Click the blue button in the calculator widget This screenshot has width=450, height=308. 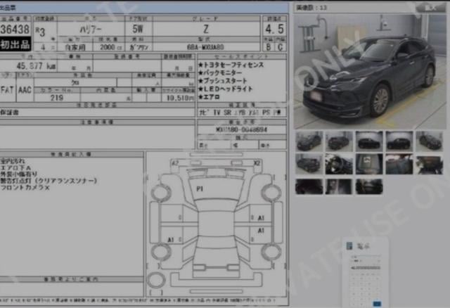coord(377,304)
